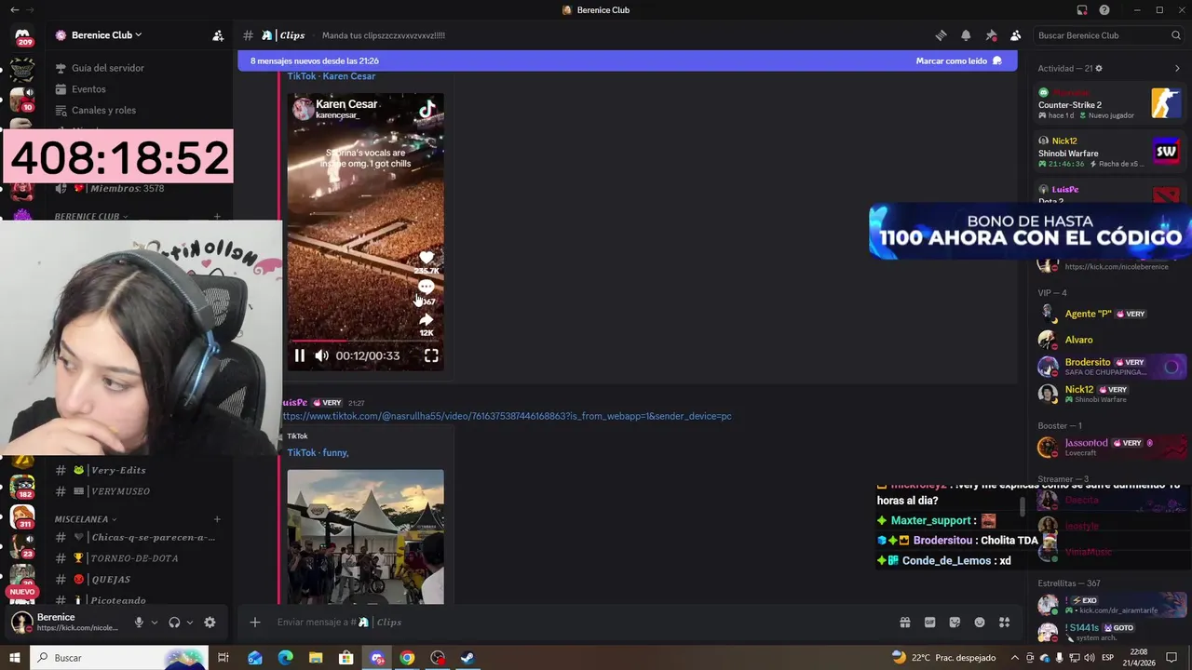
Task: Click Marcar como leído button
Action: coord(958,60)
